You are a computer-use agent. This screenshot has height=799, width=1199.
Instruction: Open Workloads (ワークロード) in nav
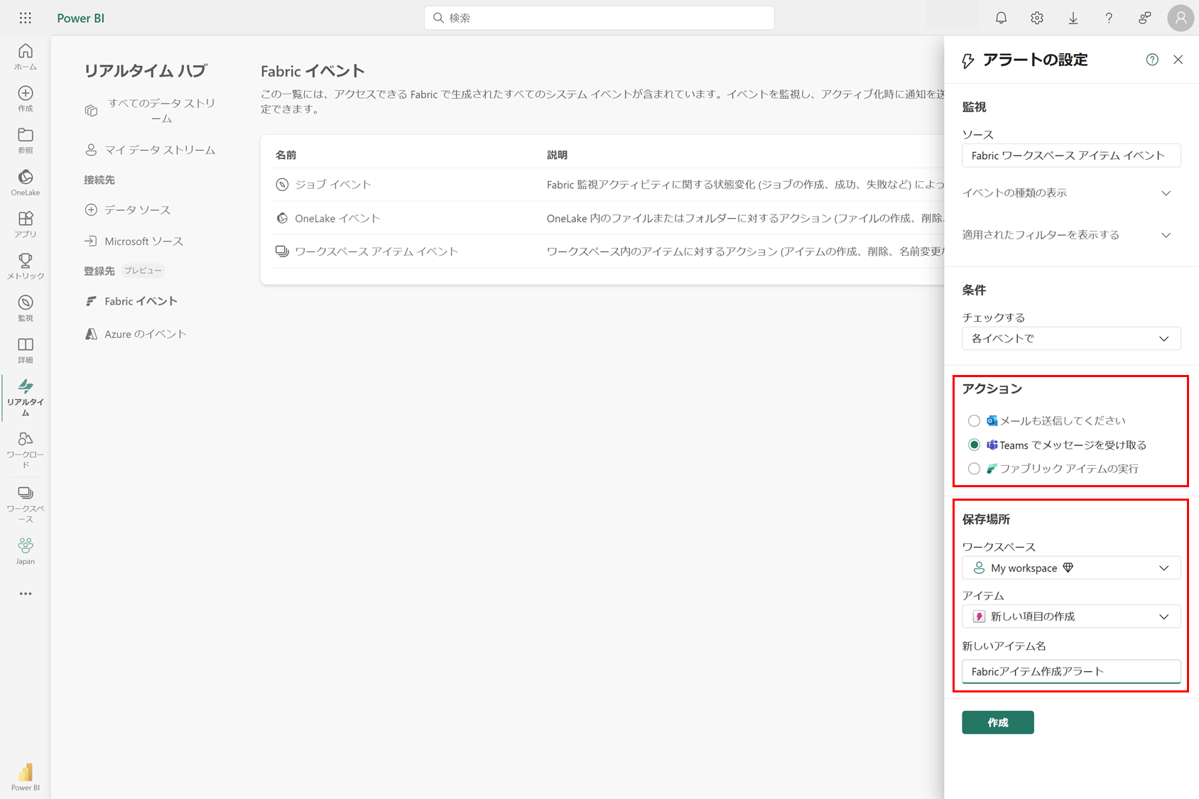coord(26,450)
